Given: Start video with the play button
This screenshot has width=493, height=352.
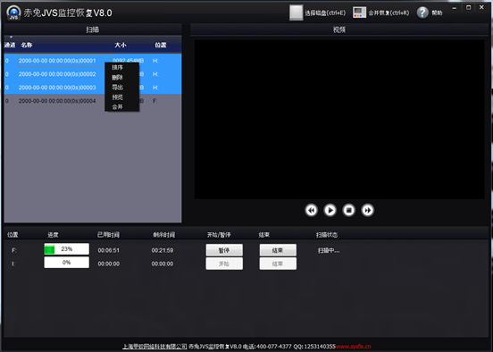Looking at the screenshot, I should click(330, 210).
